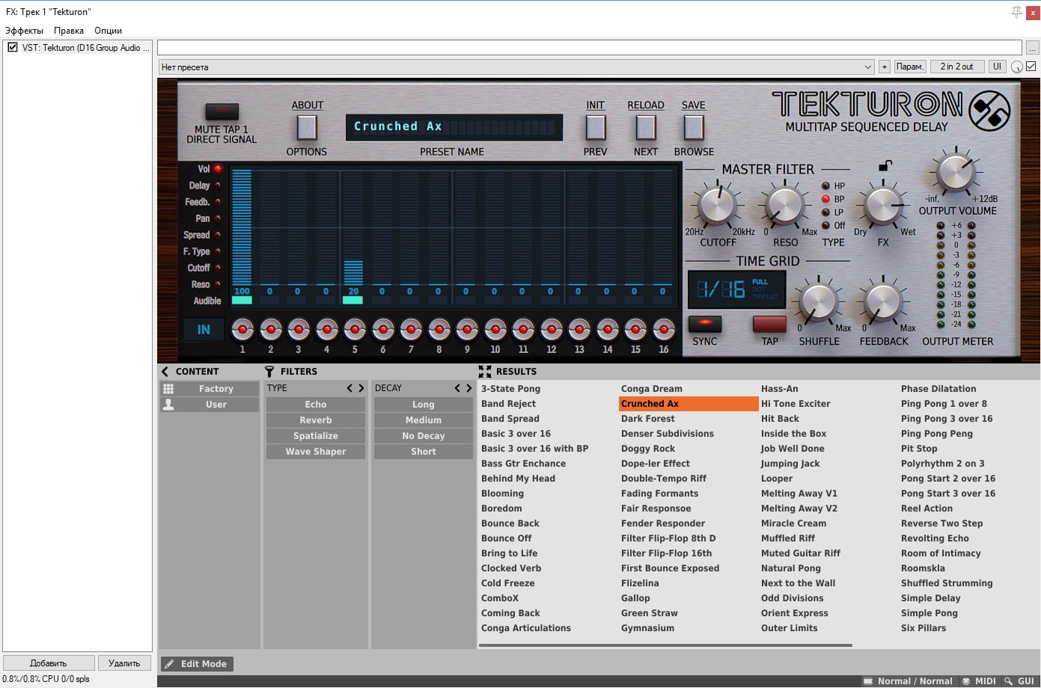The width and height of the screenshot is (1041, 688).
Task: Toggle tap 10 button below the sequencer
Action: pos(495,329)
